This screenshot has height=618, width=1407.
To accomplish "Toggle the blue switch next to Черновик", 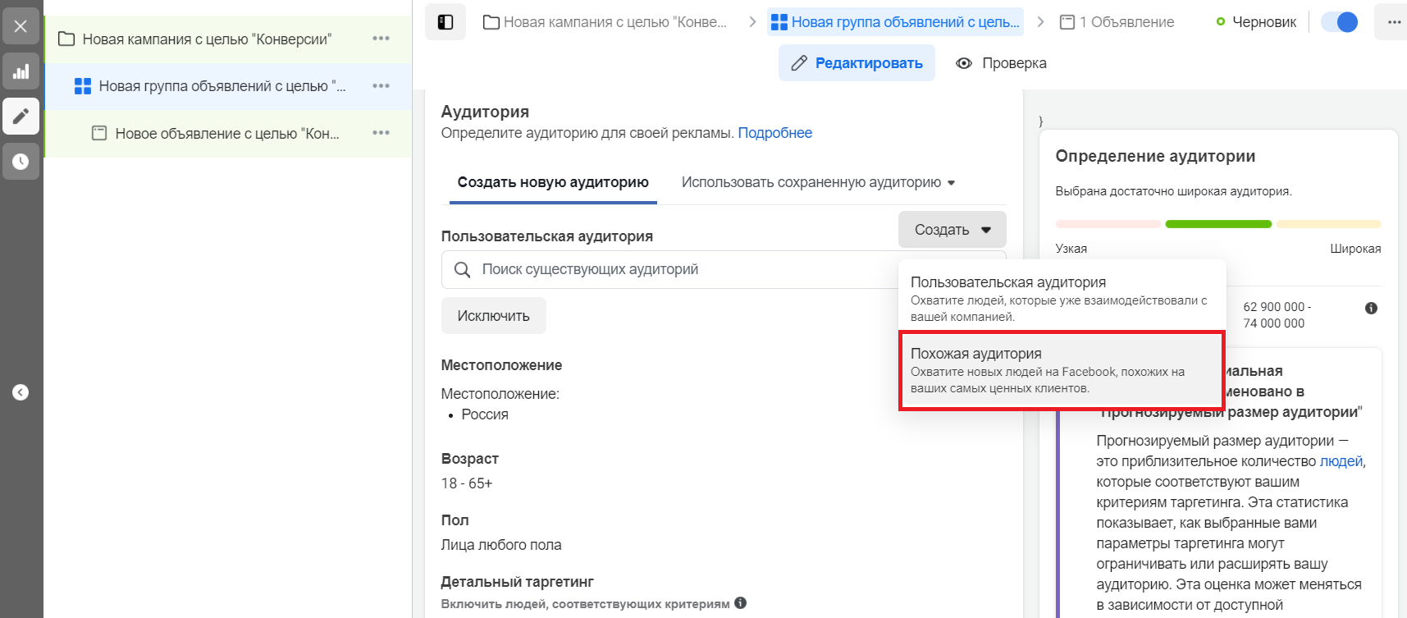I will 1339,22.
